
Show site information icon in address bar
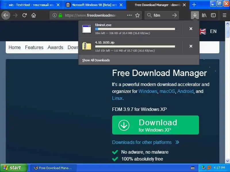54,15
